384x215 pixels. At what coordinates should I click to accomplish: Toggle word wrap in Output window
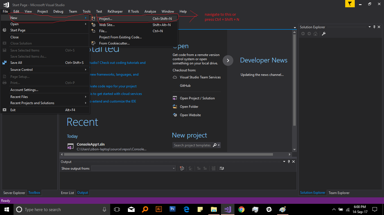tap(222, 168)
